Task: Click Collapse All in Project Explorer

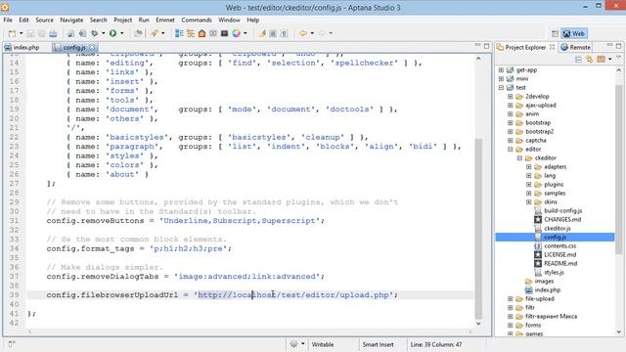Action: pos(578,60)
